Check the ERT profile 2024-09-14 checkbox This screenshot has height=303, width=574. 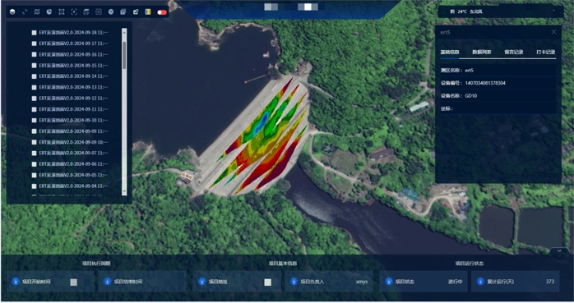[34, 76]
